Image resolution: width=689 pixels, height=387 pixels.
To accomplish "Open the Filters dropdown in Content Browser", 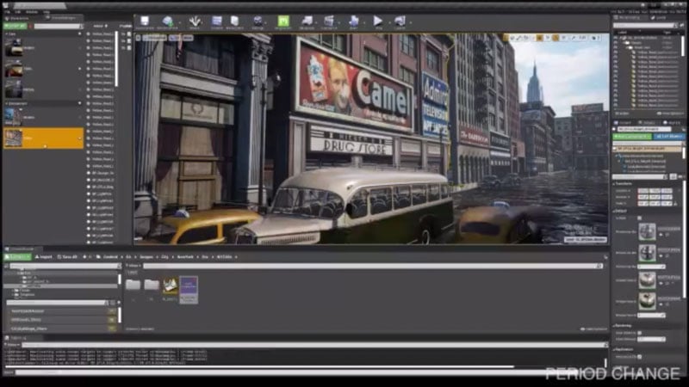I will 133,266.
